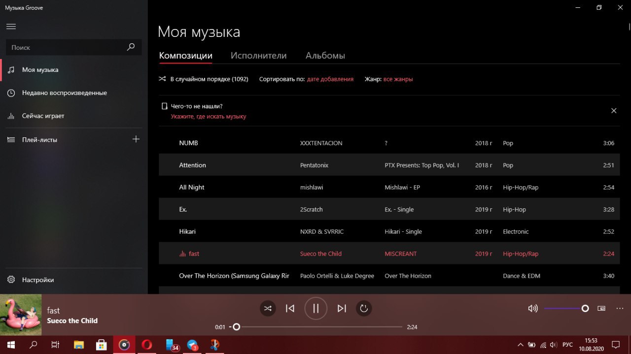Dismiss the Чего-то не нашли banner

tap(614, 111)
